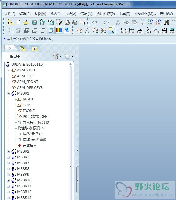The width and height of the screenshot is (176, 200).
Task: Open the 分析(A) menu
Action: click(x=70, y=14)
